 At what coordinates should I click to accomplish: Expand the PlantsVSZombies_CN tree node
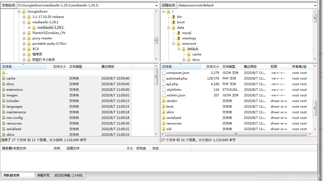[24, 33]
